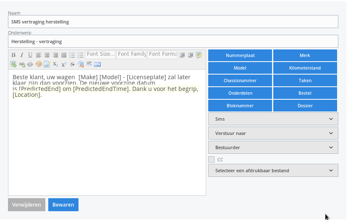Open the XHTML source view
Image resolution: width=348 pixels, height=220 pixels.
97,64
